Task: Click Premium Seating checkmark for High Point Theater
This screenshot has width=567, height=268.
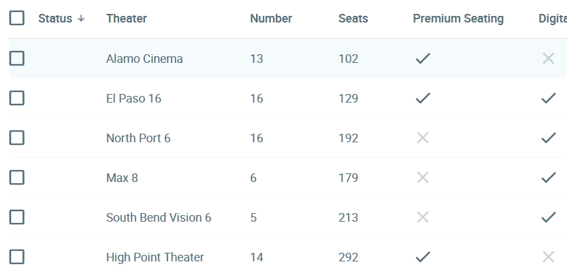Action: [423, 257]
